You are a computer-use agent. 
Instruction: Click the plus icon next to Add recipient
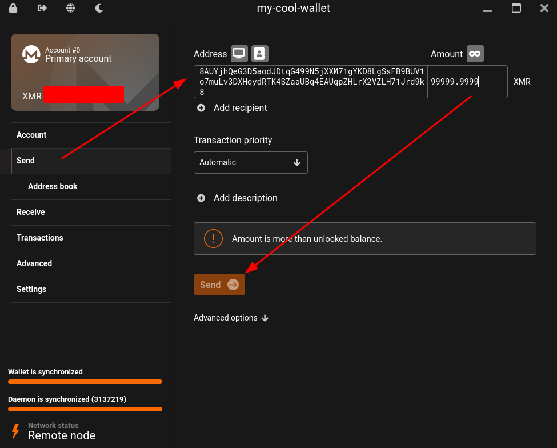201,107
